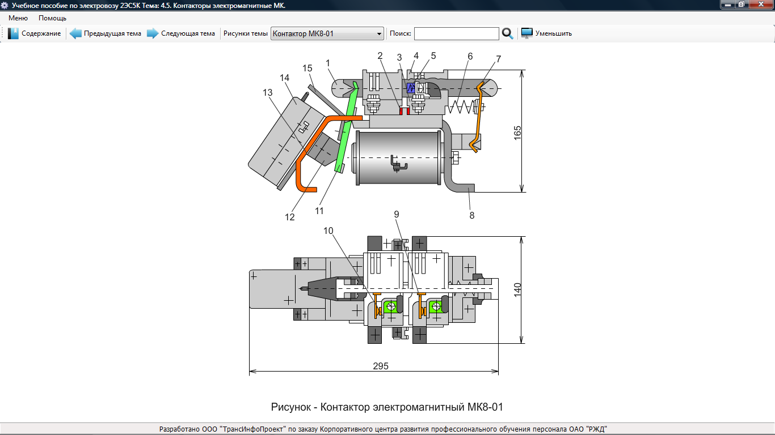Click callout number 6 on the diagram
This screenshot has width=775, height=435.
(x=470, y=56)
